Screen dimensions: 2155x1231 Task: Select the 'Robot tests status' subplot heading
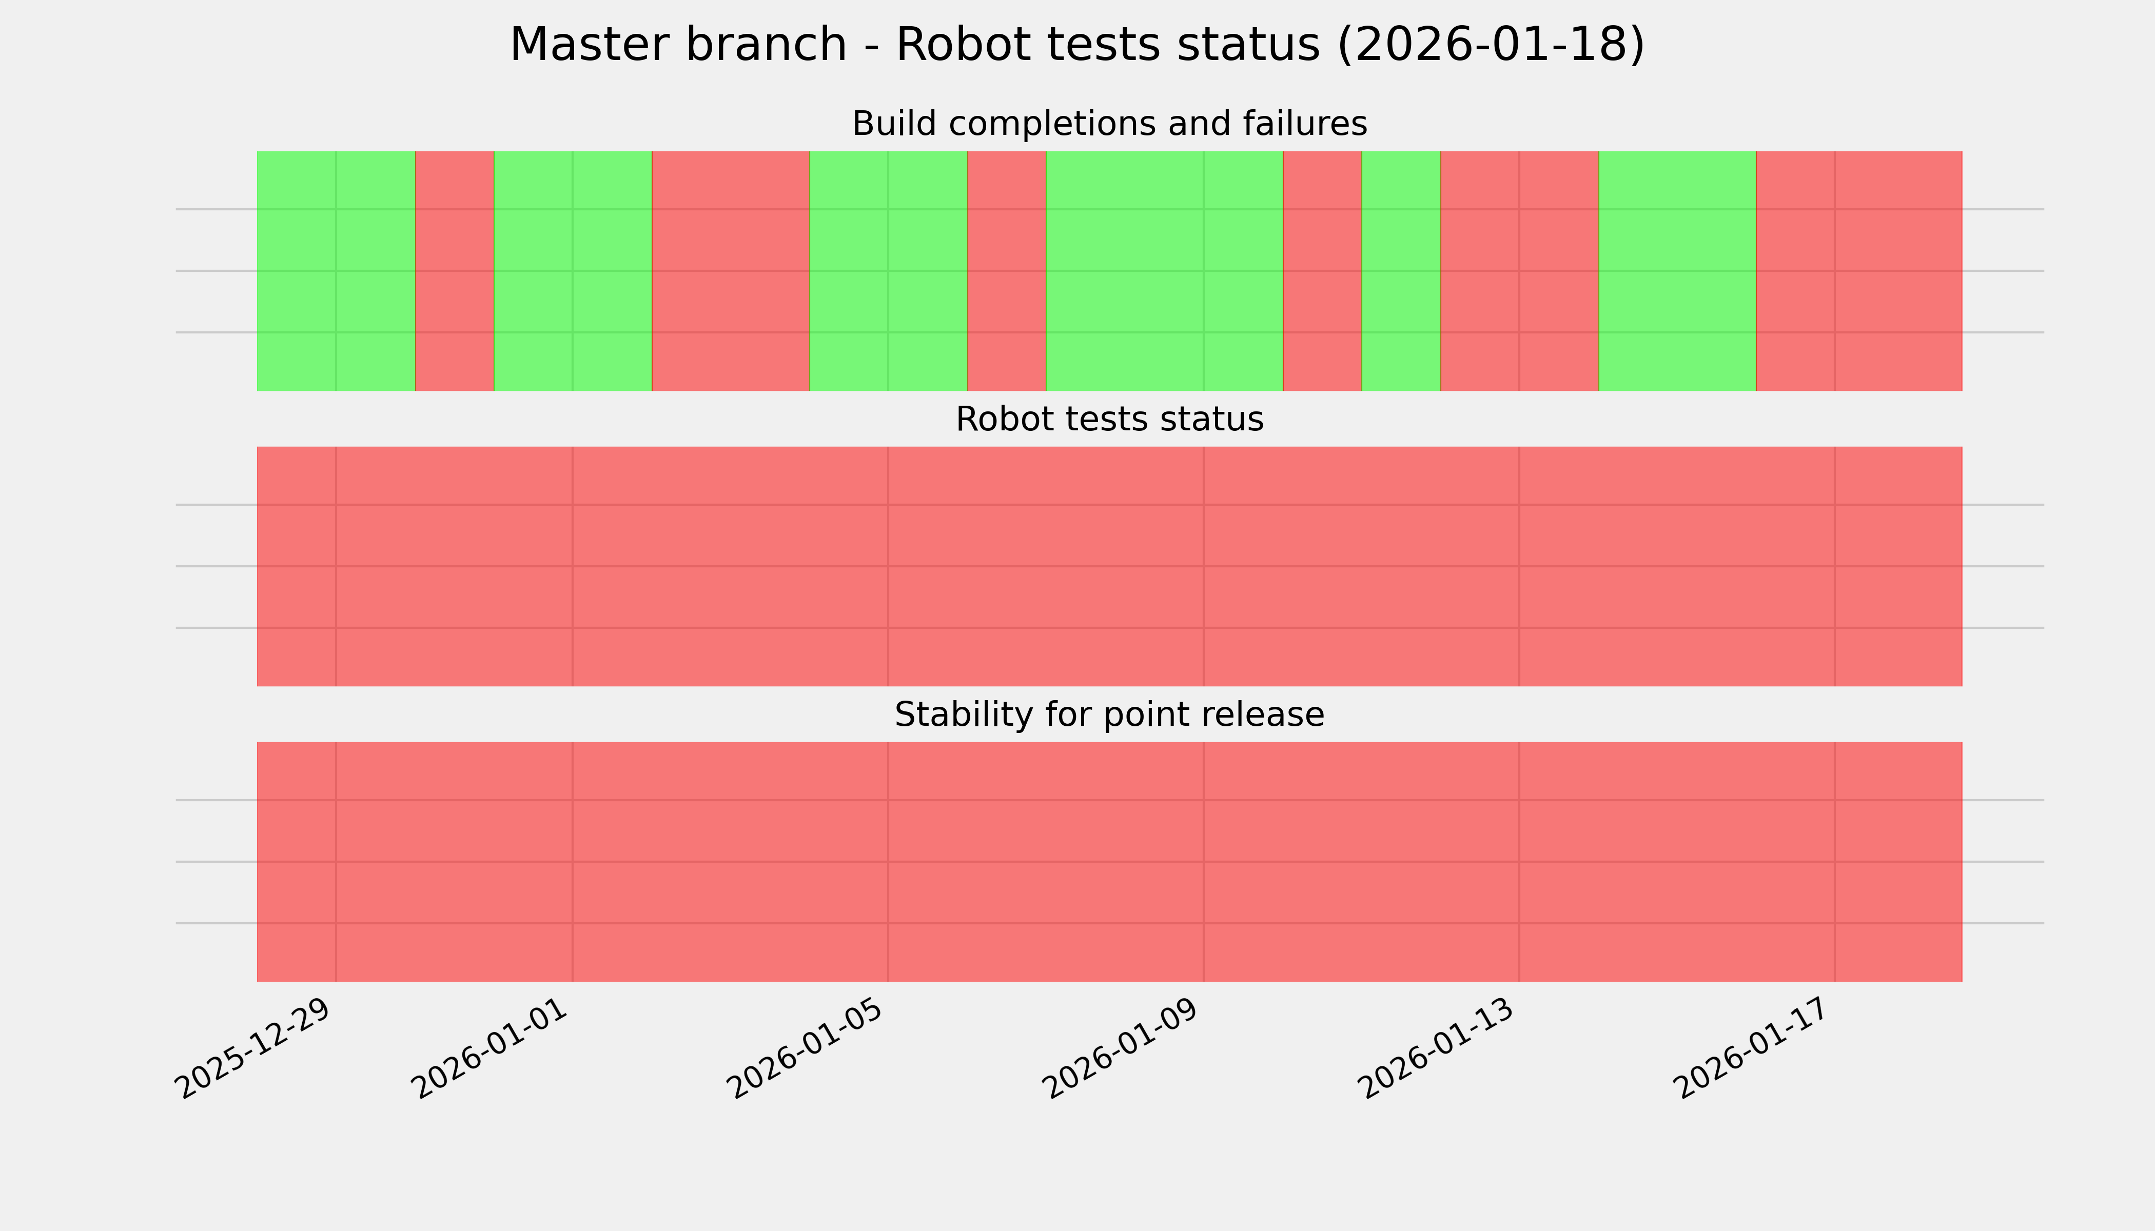click(1109, 420)
